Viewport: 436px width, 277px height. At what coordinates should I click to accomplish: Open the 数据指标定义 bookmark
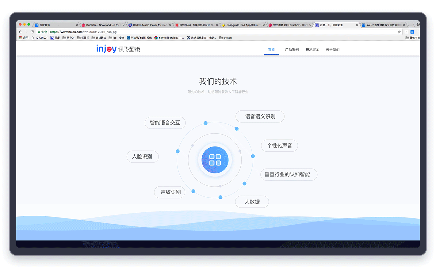point(201,38)
